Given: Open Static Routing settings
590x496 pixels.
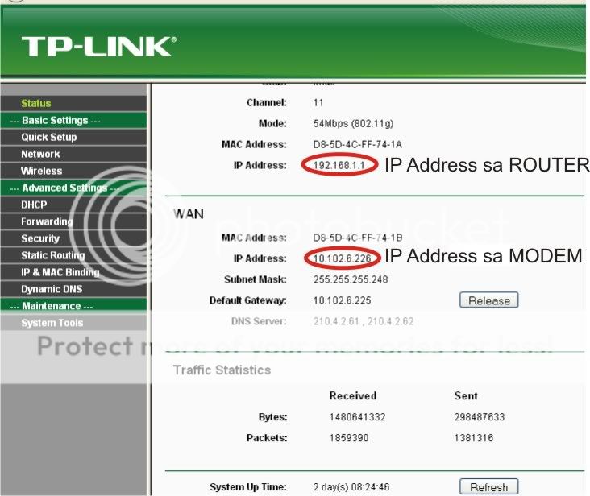Looking at the screenshot, I should 53,255.
